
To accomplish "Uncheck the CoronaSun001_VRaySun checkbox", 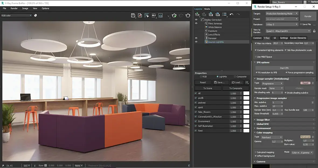I will pos(196,116).
